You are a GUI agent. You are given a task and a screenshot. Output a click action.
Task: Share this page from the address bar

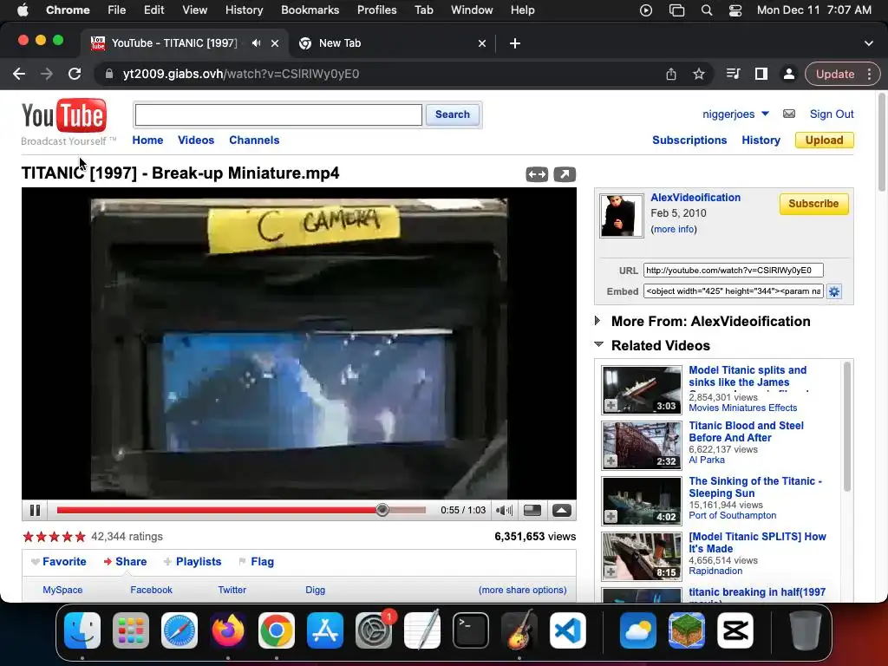click(671, 74)
